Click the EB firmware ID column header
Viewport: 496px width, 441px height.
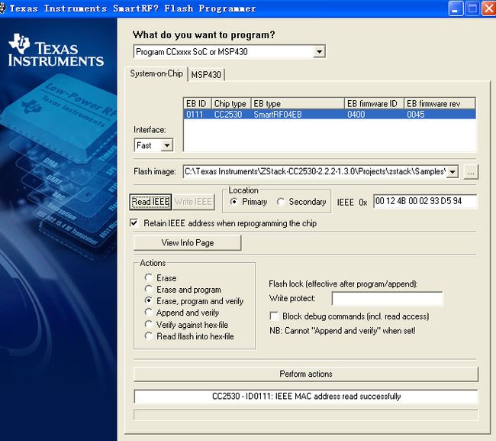(374, 104)
